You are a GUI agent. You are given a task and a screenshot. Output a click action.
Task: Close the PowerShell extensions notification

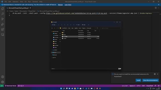point(158,74)
